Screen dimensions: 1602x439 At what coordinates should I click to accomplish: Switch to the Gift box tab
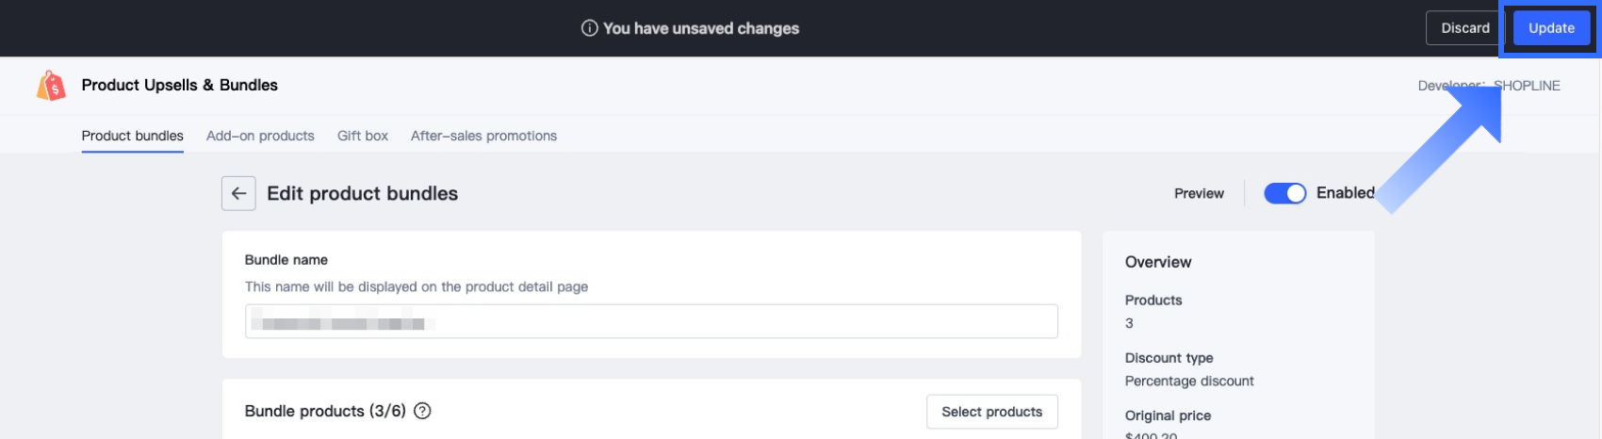(x=363, y=136)
